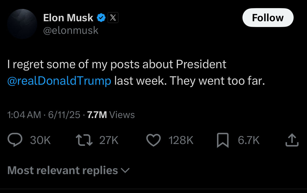Click chevron next to Most relevant replies
Image resolution: width=307 pixels, height=193 pixels.
tap(125, 171)
